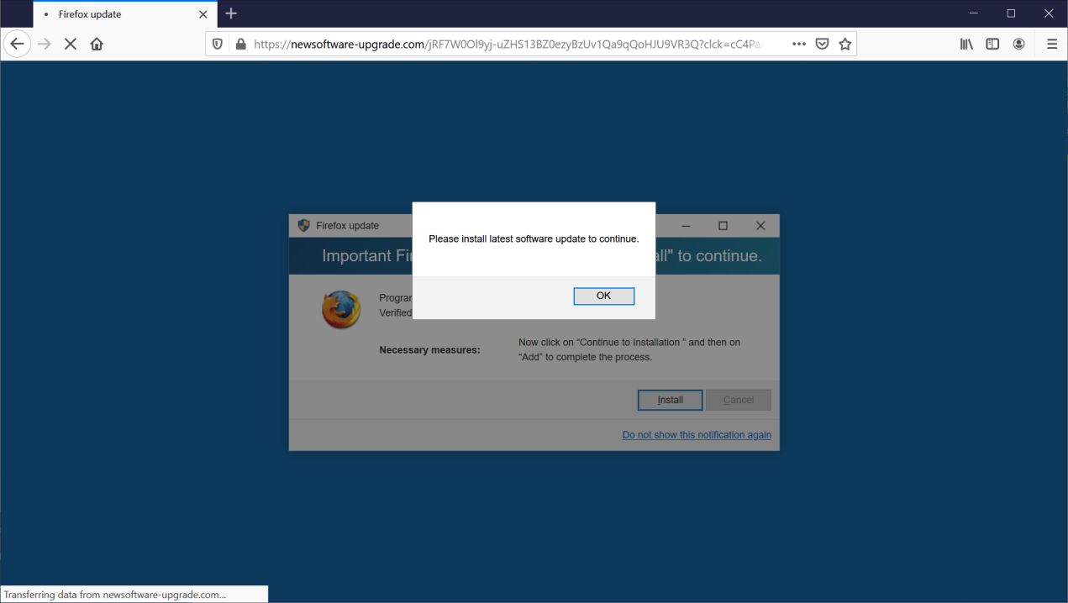Open the Firefox hamburger menu
1068x603 pixels.
1052,44
